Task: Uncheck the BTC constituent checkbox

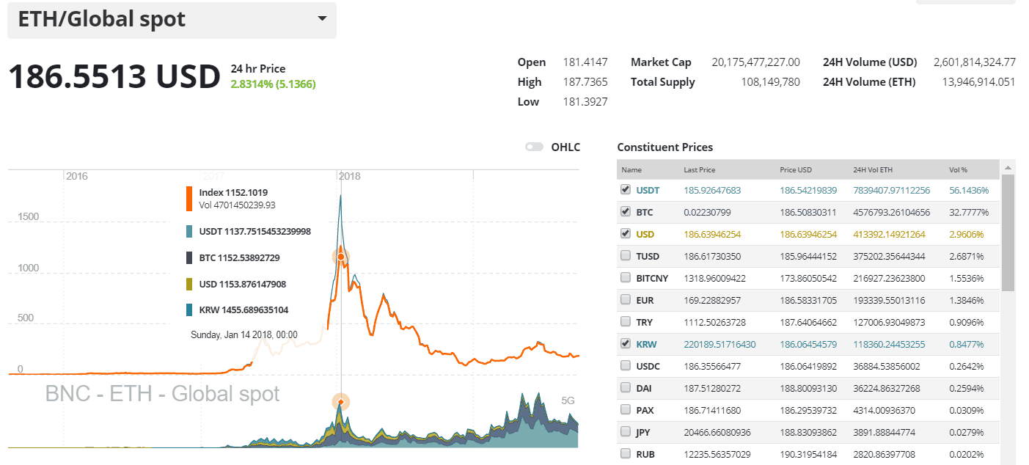Action: [x=625, y=211]
